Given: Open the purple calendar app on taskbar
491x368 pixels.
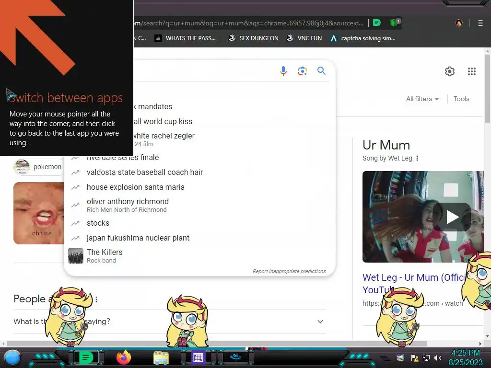Looking at the screenshot, I should coord(198,357).
